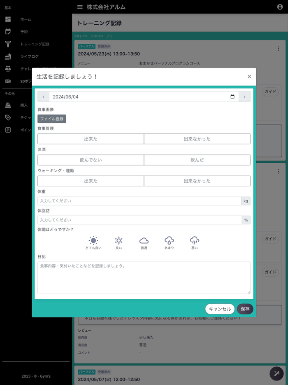Click the 日記 text area

144,278
